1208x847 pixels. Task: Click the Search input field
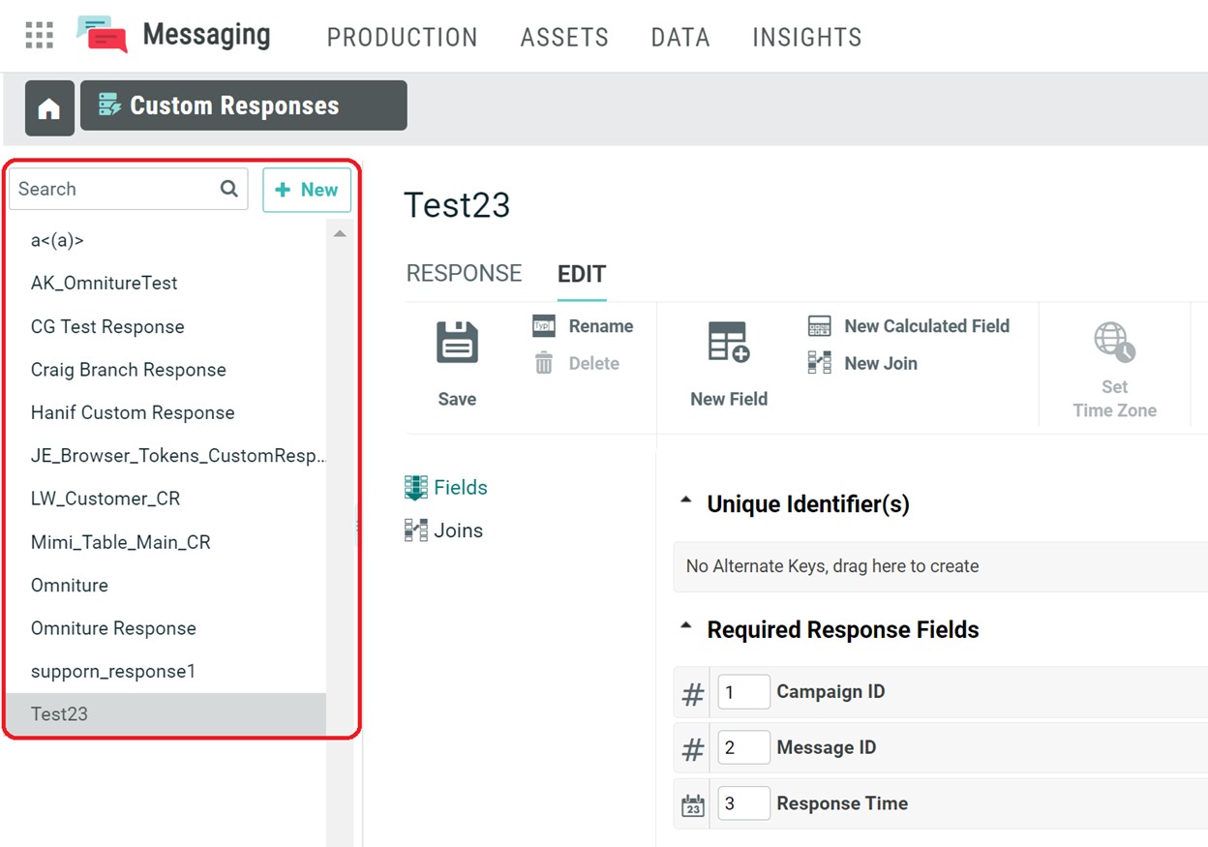pyautogui.click(x=116, y=189)
